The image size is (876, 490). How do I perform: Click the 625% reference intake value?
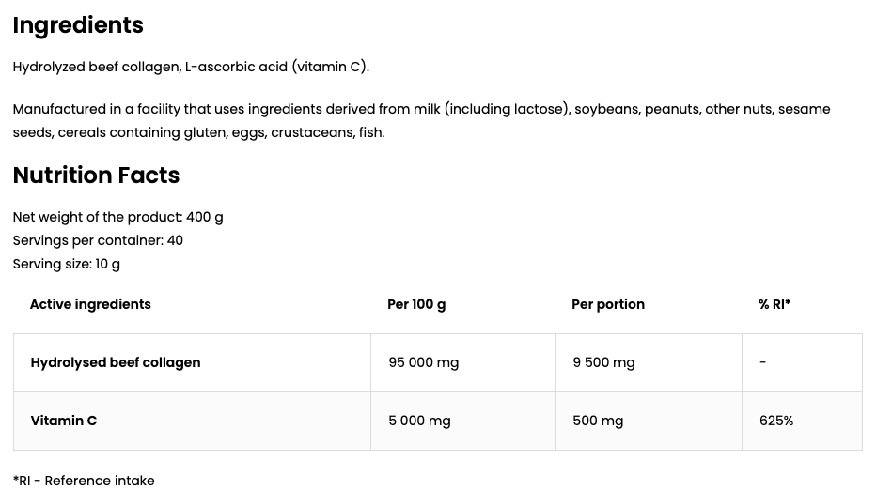(x=776, y=421)
